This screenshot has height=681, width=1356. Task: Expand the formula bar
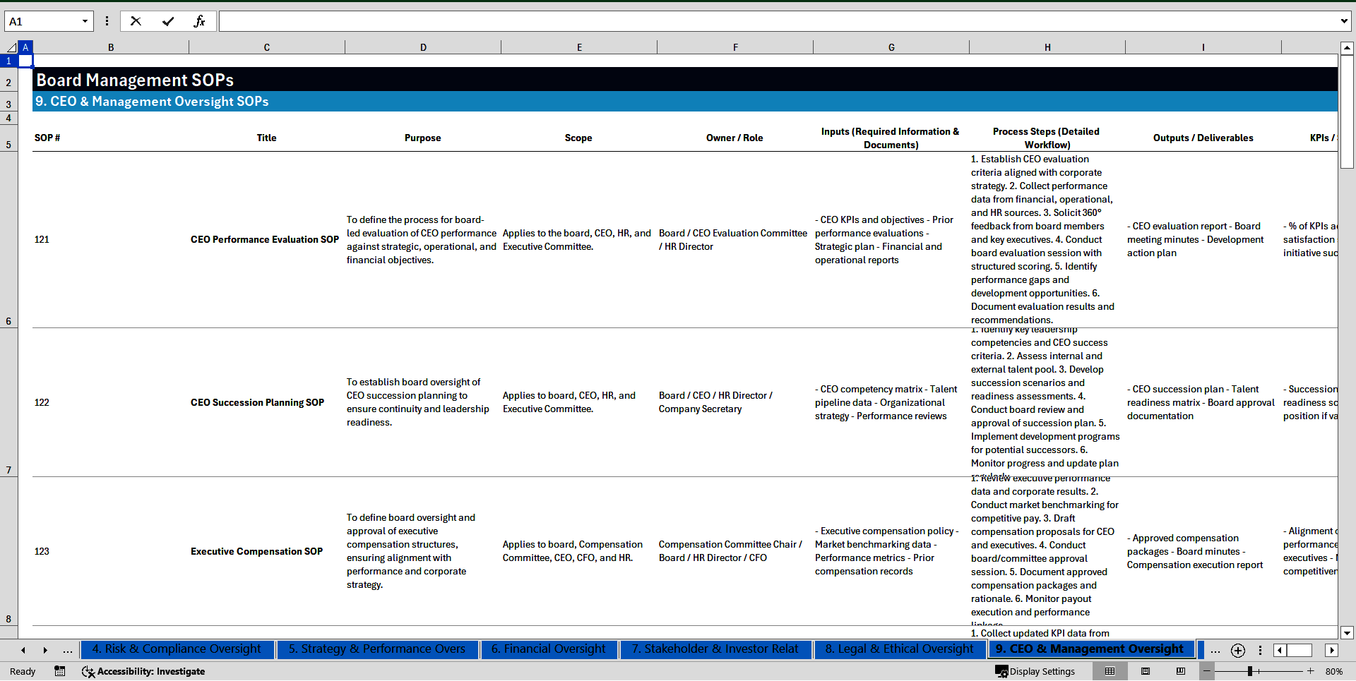(x=1343, y=21)
